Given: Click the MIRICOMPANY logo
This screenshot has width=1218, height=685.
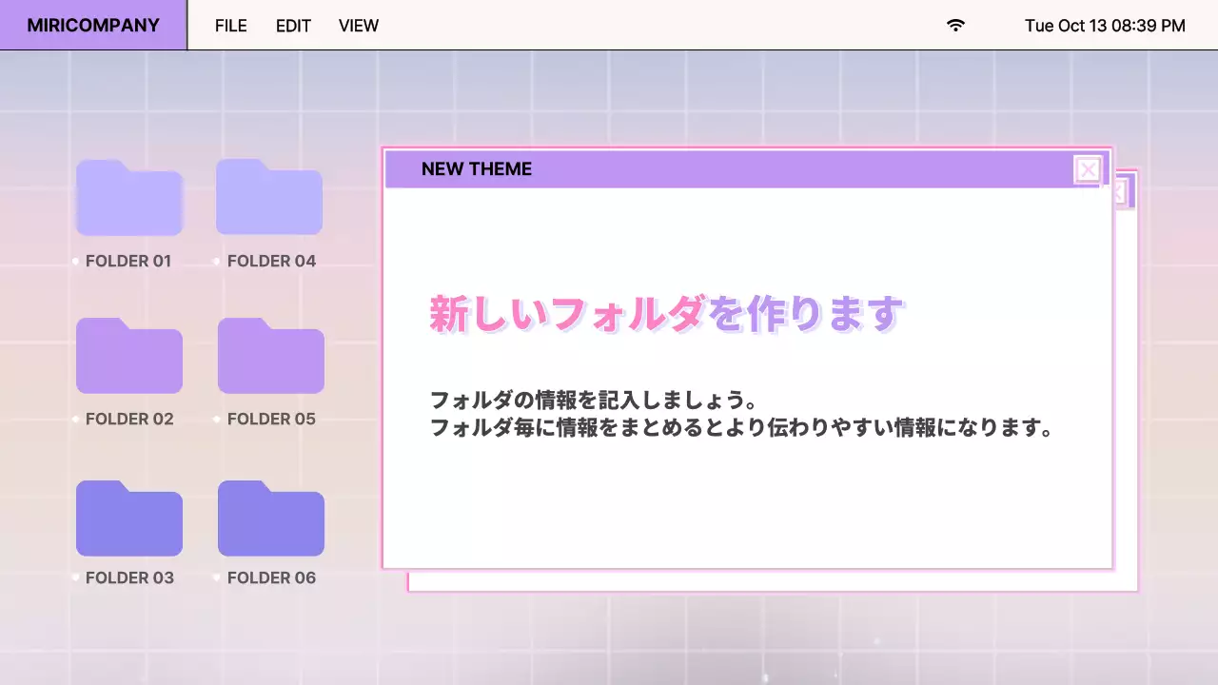Looking at the screenshot, I should coord(91,25).
